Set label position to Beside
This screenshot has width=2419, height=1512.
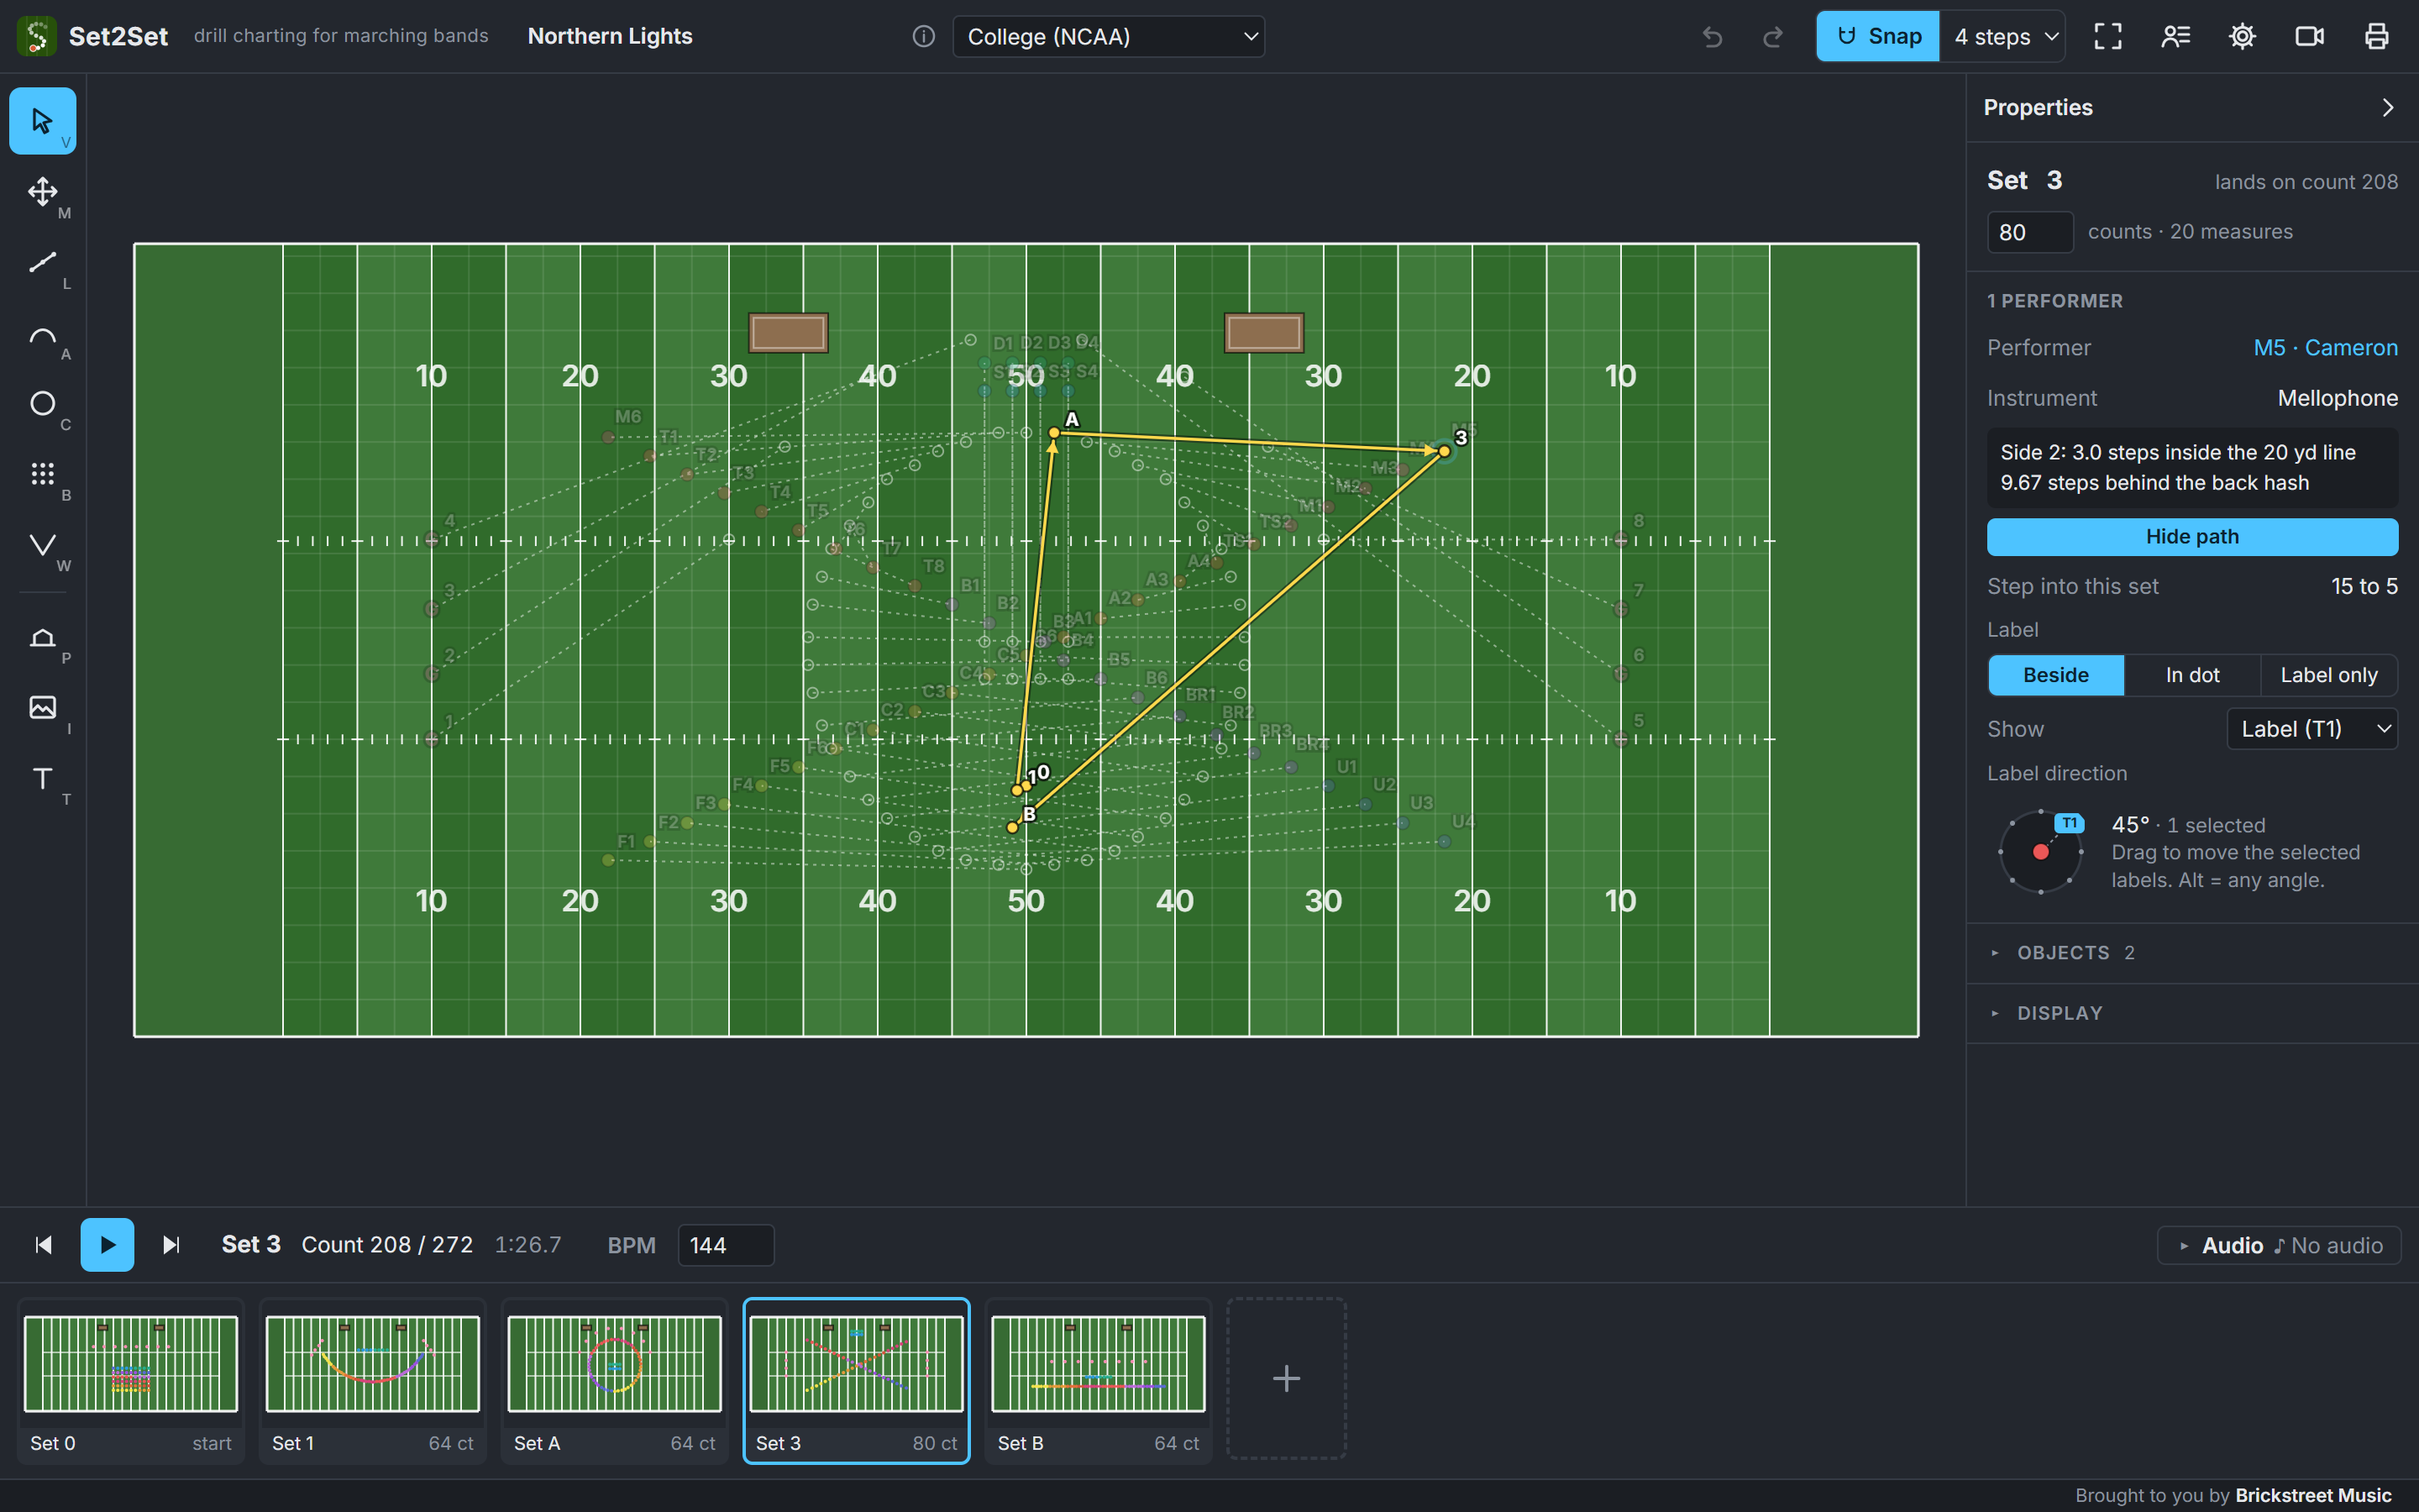point(2055,675)
